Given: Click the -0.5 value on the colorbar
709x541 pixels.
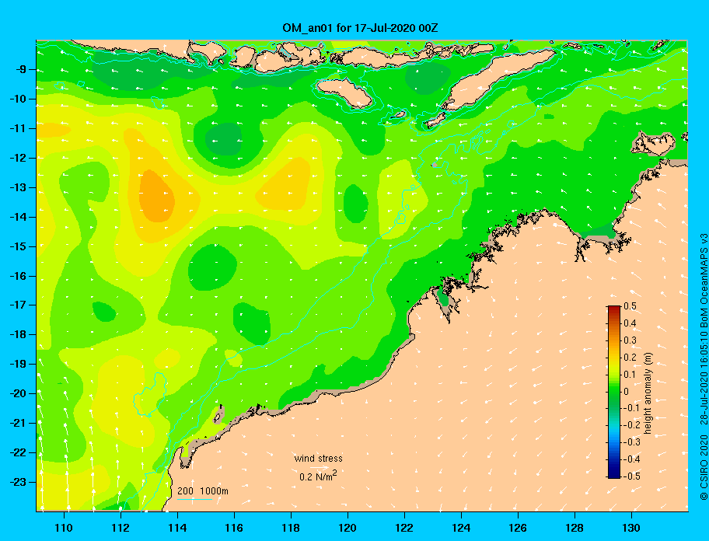Looking at the screenshot, I should tap(631, 476).
